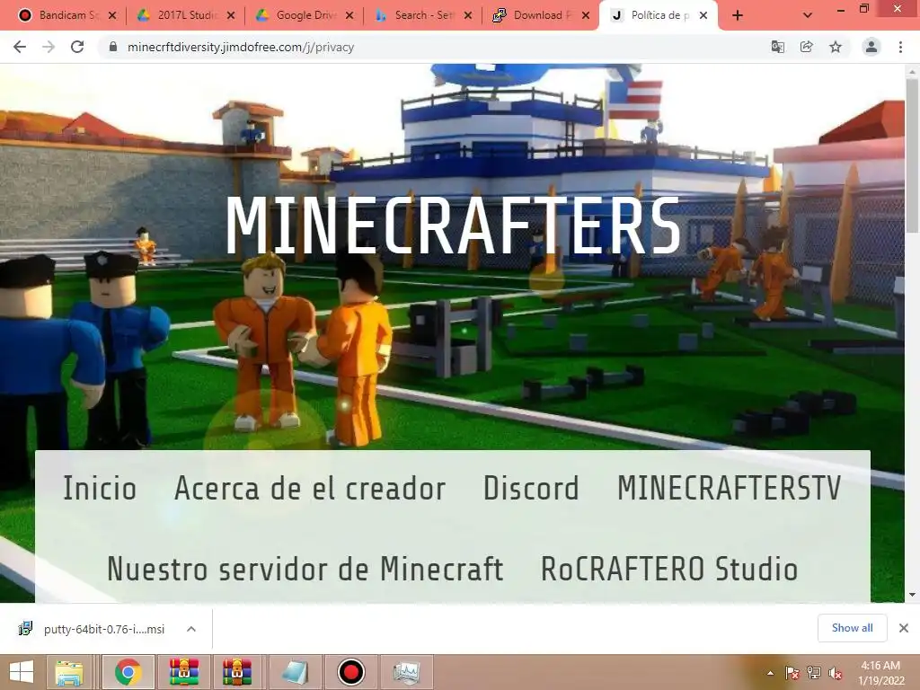920x690 pixels.
Task: View site info via the lock icon
Action: tap(113, 47)
